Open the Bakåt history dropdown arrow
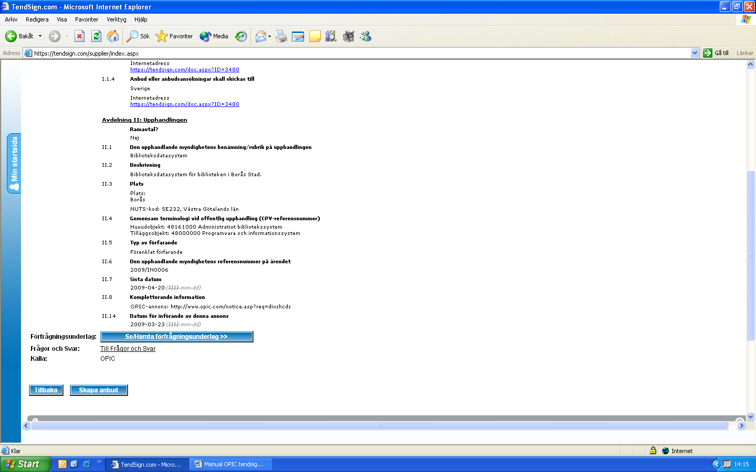Screen dimensions: 756x472 pyautogui.click(x=40, y=36)
